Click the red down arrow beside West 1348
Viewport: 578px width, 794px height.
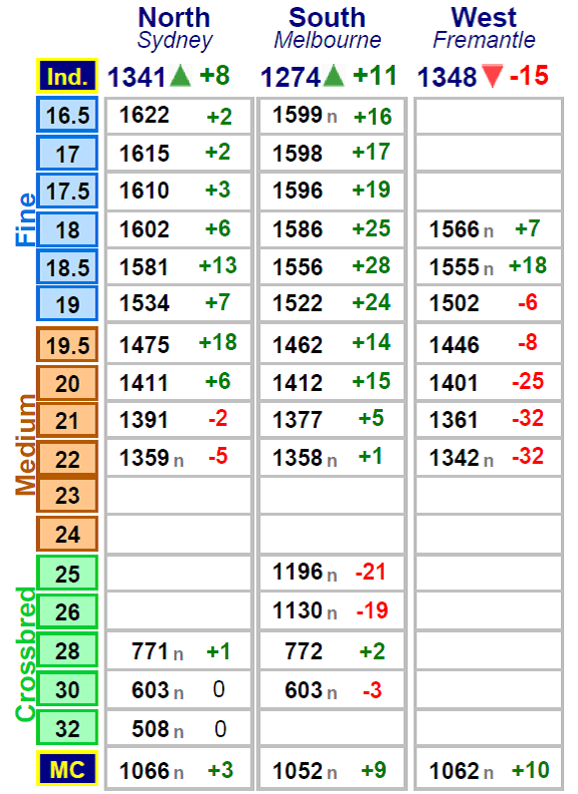point(492,76)
